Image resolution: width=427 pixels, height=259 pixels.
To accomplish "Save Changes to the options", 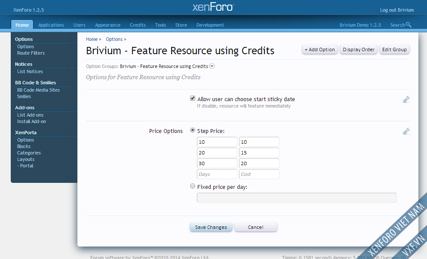I will (x=211, y=227).
